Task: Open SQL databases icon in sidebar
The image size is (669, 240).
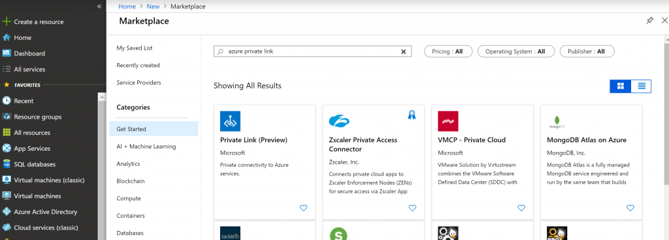Action: pyautogui.click(x=7, y=164)
